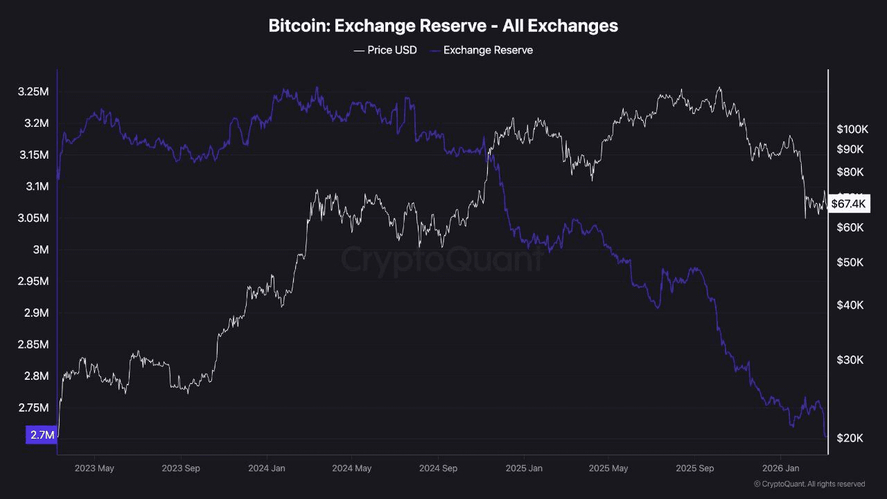
Task: Click the purple Exchange Reserve legend line marker
Action: (434, 50)
